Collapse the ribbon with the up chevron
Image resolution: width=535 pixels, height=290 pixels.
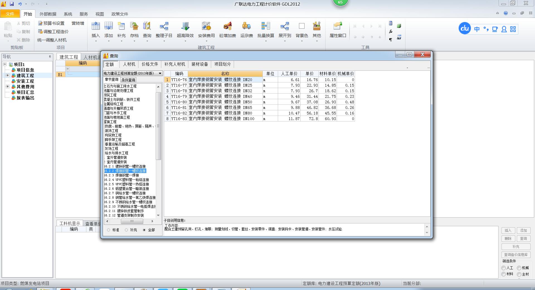[x=497, y=13]
